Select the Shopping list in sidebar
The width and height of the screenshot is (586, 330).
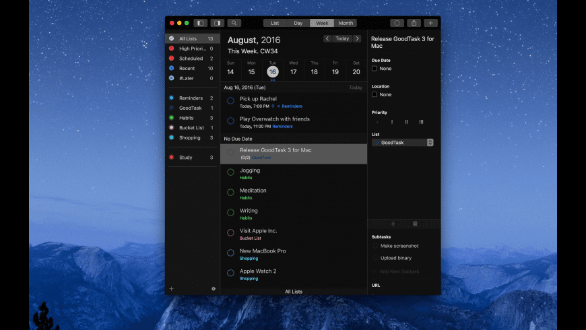pyautogui.click(x=189, y=137)
